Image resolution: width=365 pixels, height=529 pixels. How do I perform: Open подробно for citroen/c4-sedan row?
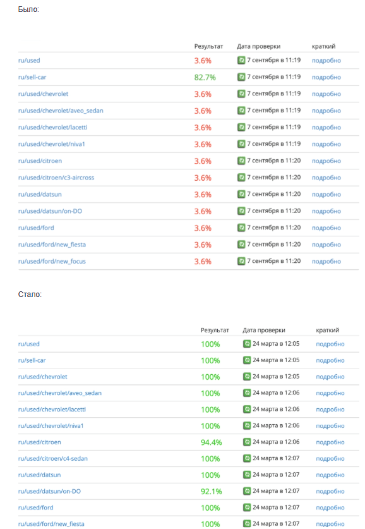pyautogui.click(x=330, y=458)
